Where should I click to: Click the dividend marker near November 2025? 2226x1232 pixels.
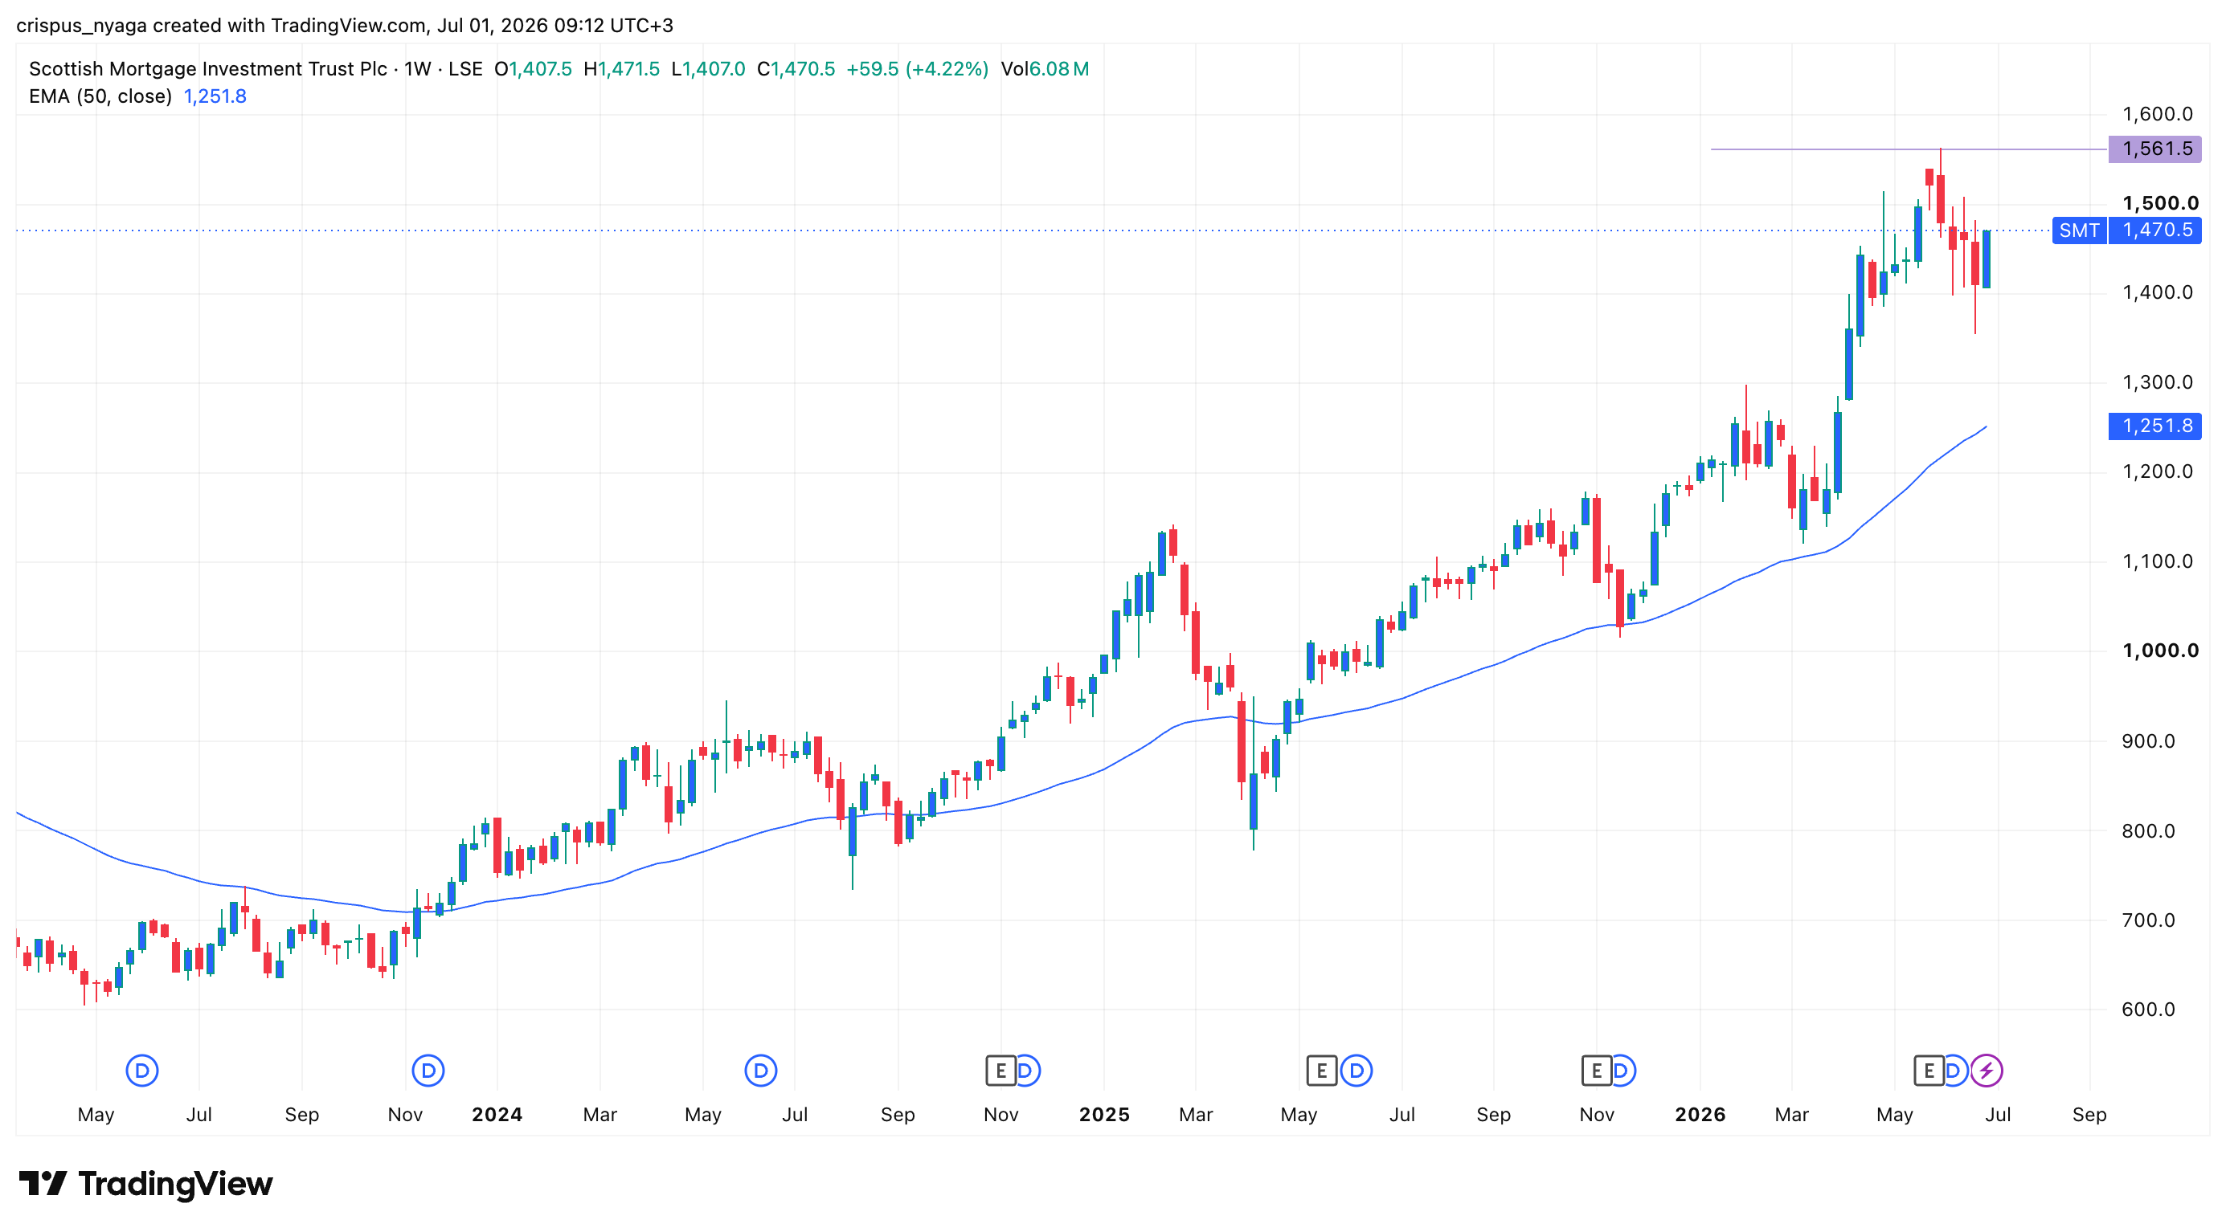pyautogui.click(x=1622, y=1071)
